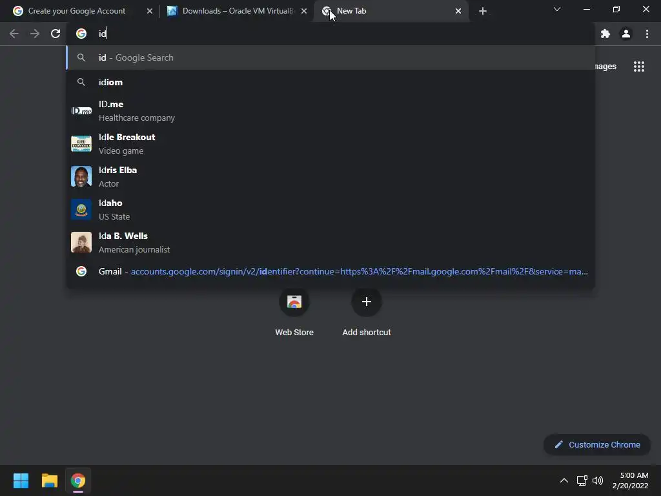
Task: Select the 'idiom' search suggestion
Action: point(330,82)
